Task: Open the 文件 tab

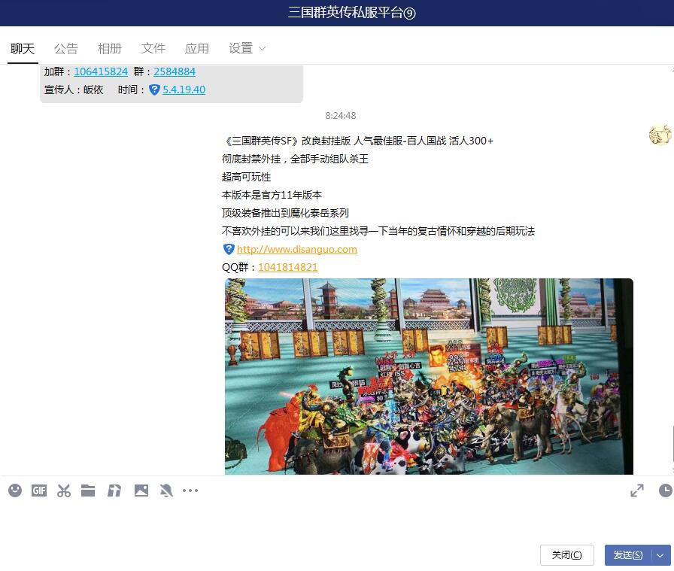Action: [x=153, y=48]
